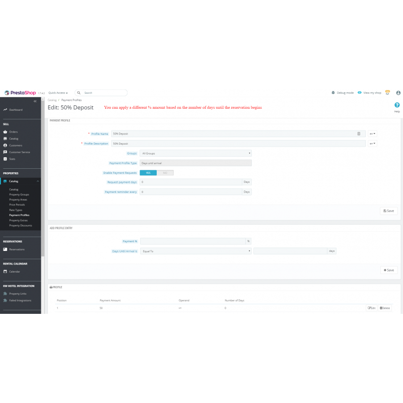Click the top search field
This screenshot has height=403, width=403.
pyautogui.click(x=101, y=93)
